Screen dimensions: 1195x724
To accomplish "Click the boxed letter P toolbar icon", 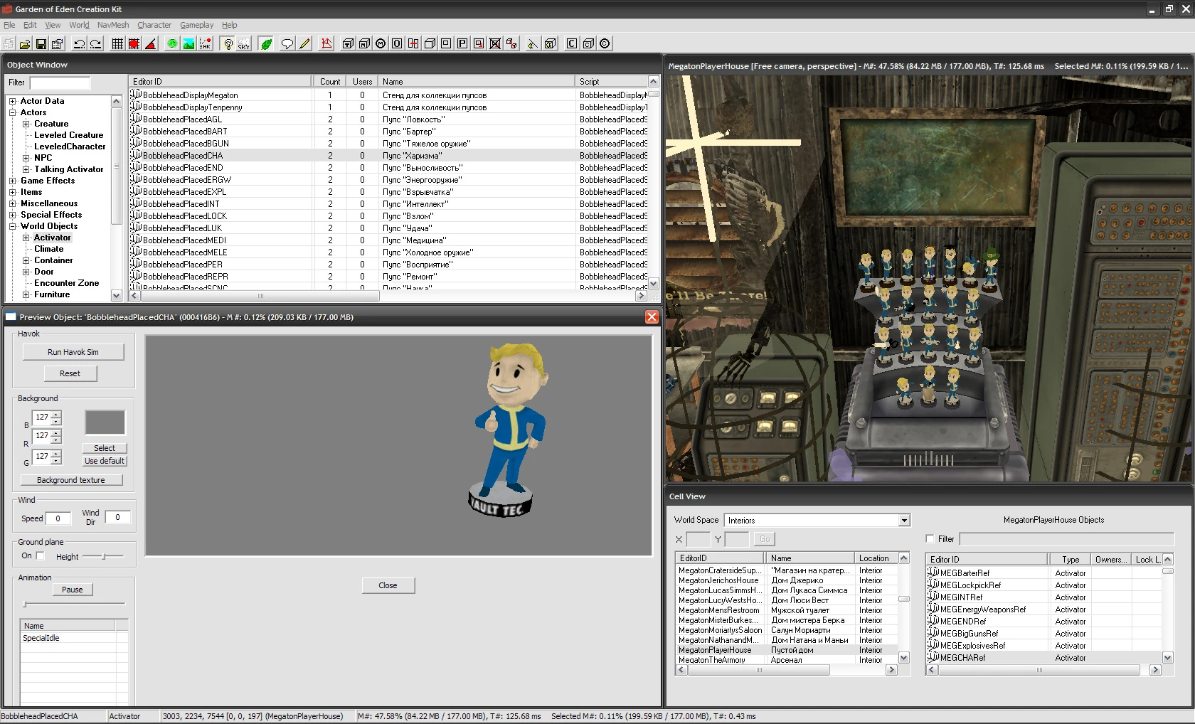I will [462, 44].
